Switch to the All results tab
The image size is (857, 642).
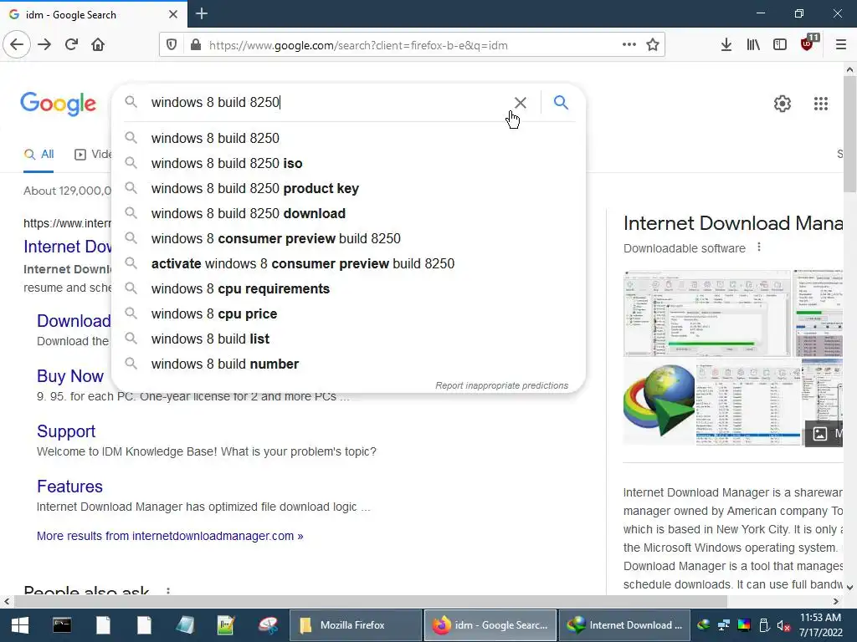click(x=38, y=155)
